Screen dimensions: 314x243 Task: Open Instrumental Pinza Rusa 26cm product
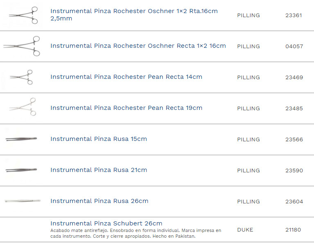coord(99,201)
